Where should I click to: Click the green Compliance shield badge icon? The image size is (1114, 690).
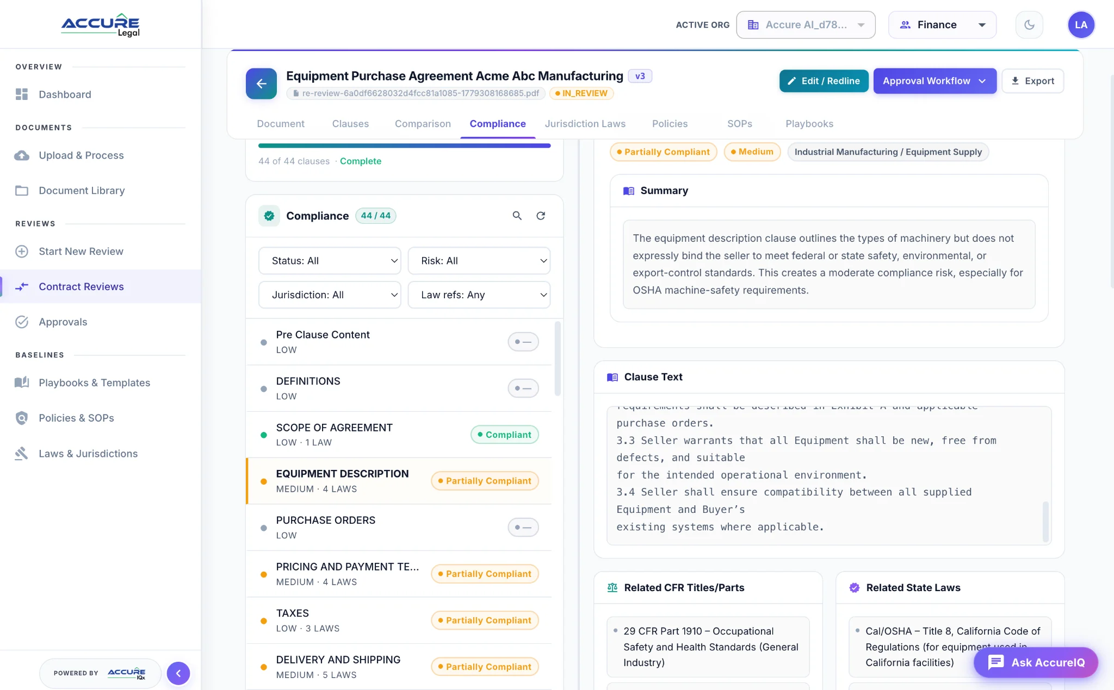tap(269, 216)
